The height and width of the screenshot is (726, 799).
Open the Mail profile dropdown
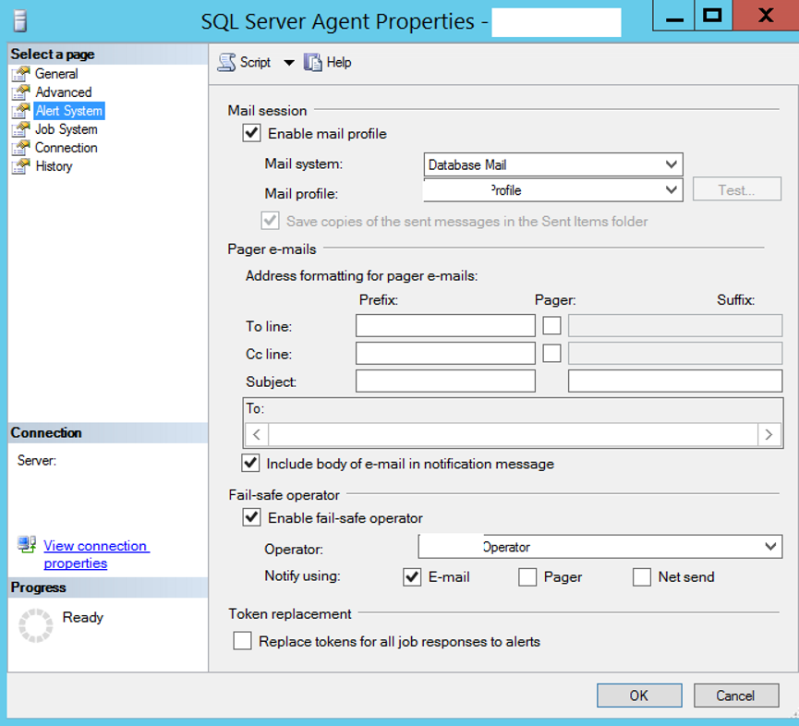pyautogui.click(x=553, y=190)
